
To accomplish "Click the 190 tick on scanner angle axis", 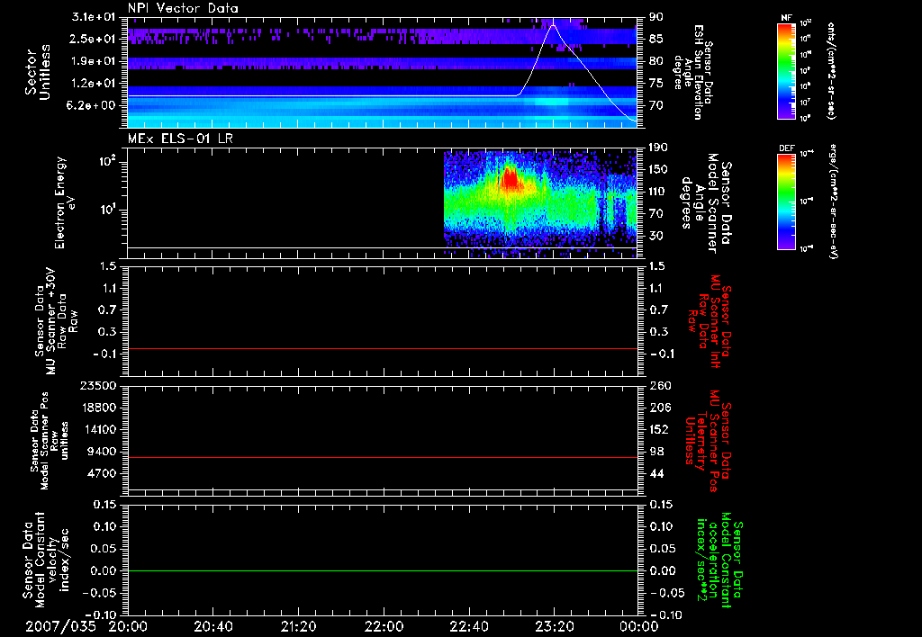I will tap(660, 148).
